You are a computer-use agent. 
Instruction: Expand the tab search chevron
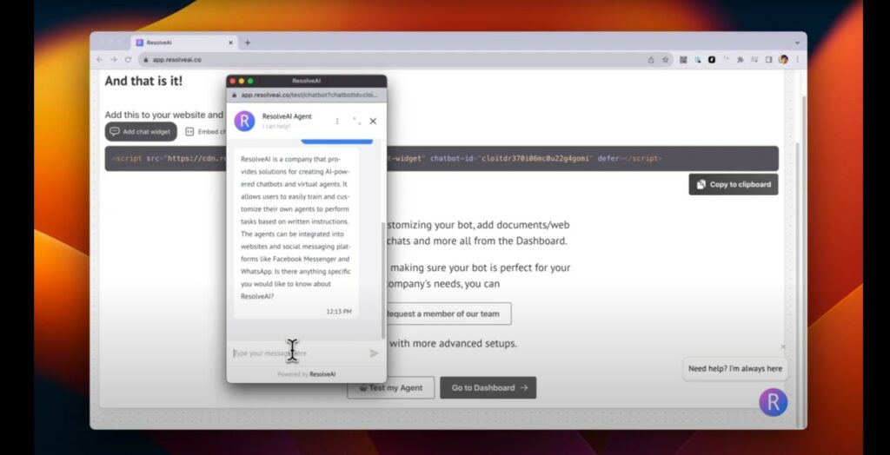pyautogui.click(x=797, y=43)
